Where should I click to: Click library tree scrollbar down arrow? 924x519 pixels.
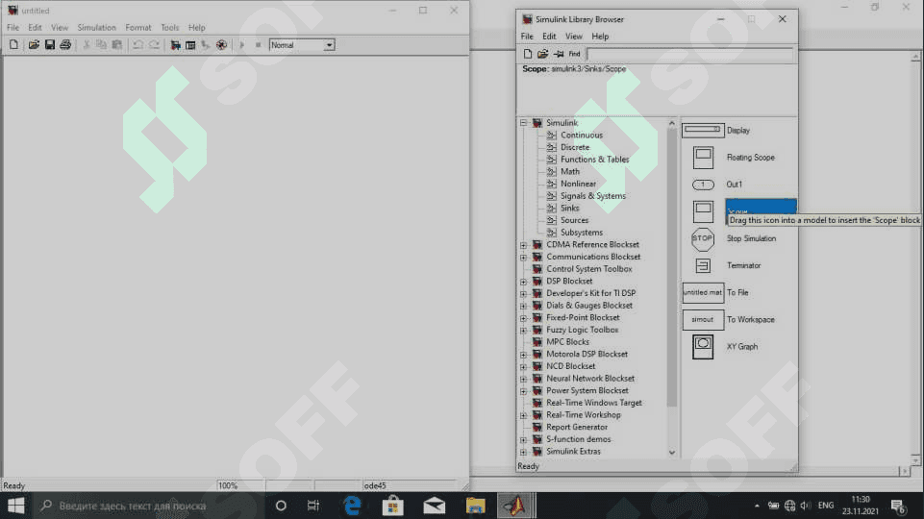tap(672, 453)
